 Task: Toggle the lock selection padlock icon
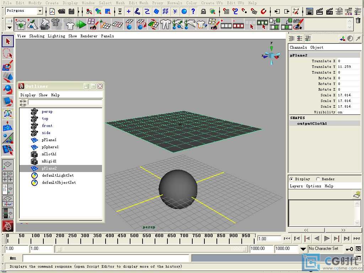click(203, 11)
